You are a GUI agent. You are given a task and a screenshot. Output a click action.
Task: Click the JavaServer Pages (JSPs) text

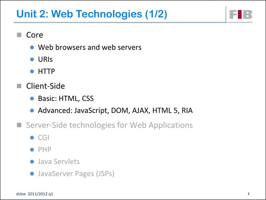[76, 173]
